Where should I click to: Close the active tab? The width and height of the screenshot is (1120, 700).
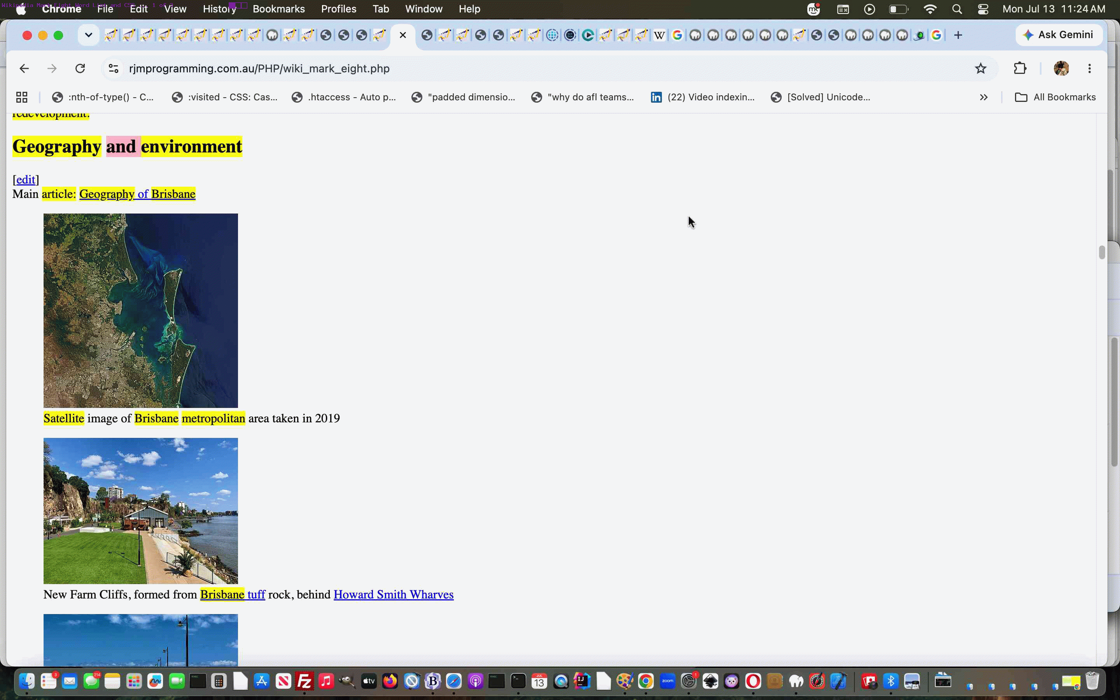(x=402, y=35)
